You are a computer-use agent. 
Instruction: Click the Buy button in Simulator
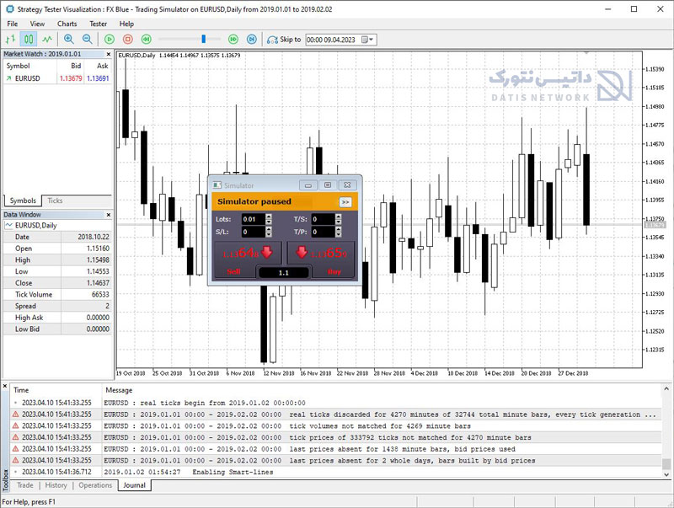320,259
